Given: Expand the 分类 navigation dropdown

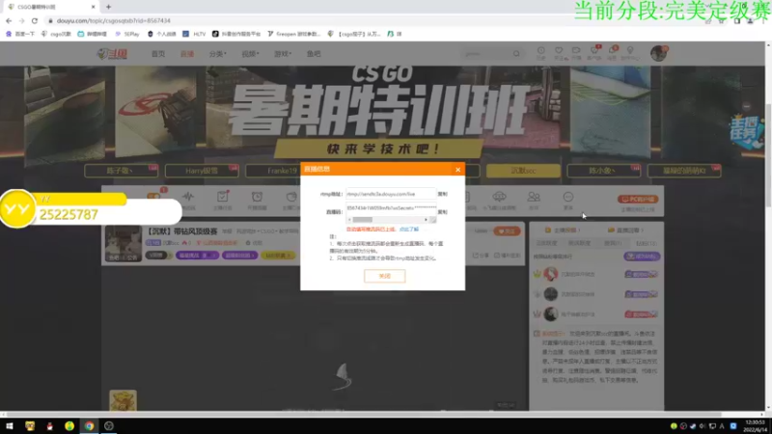Looking at the screenshot, I should (x=217, y=54).
